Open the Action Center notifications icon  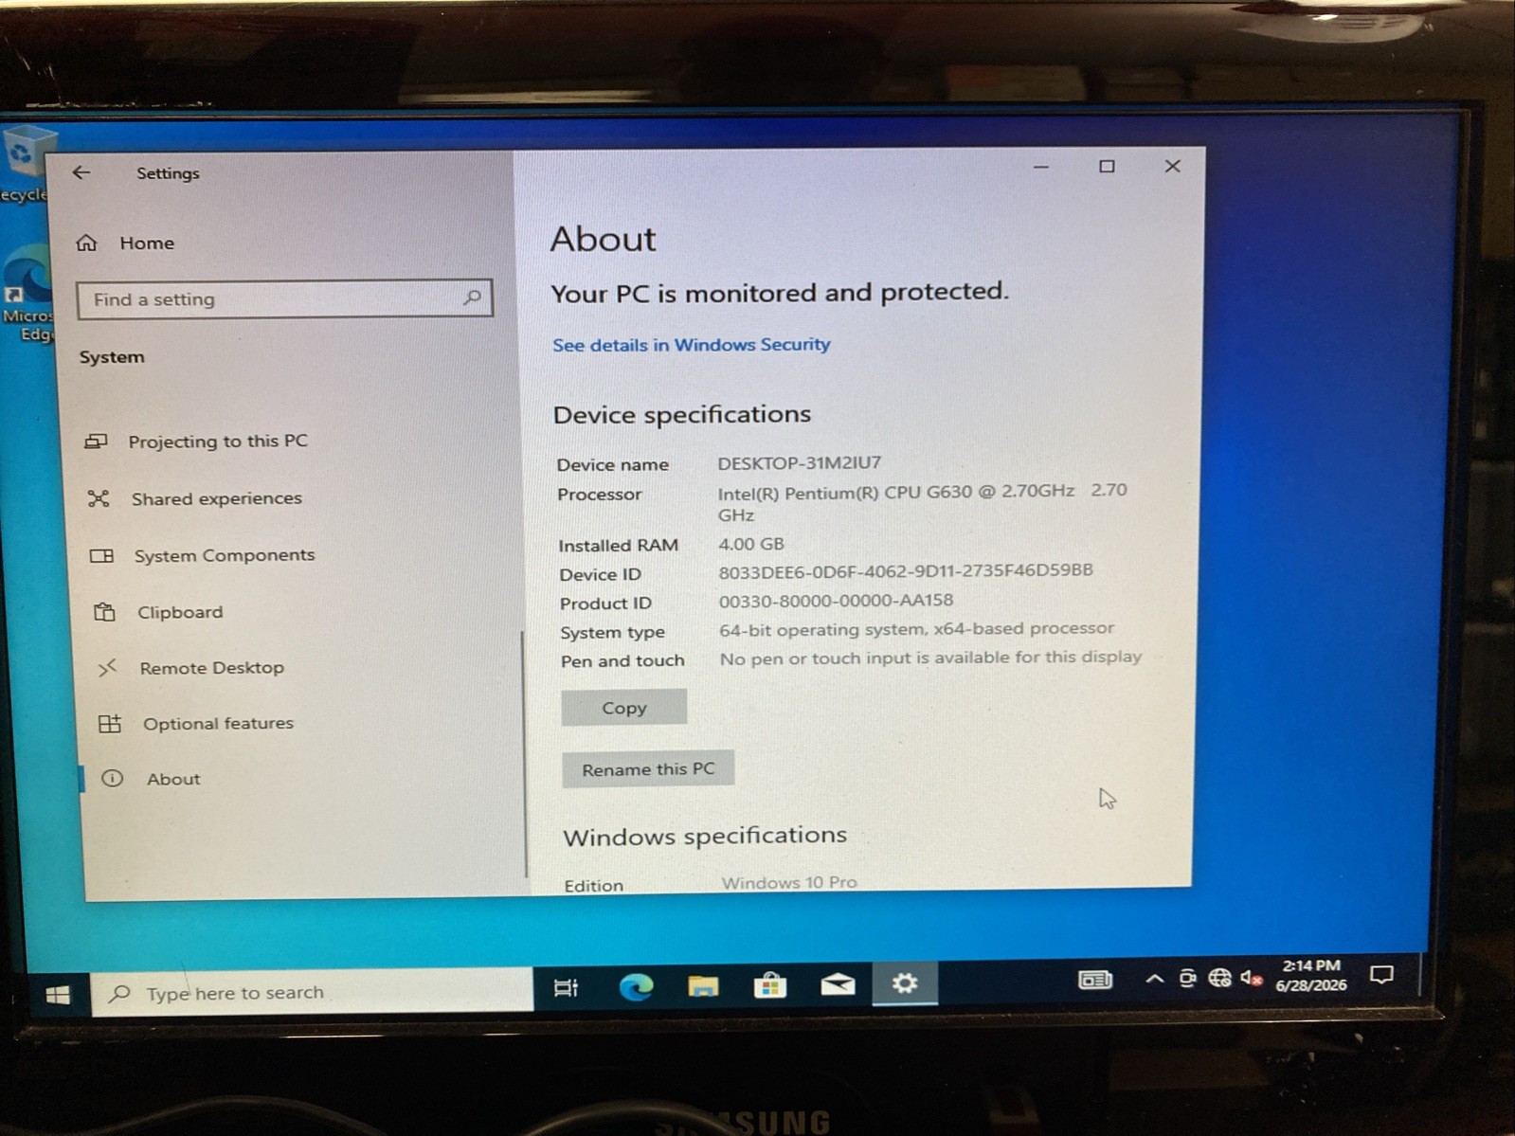pos(1382,974)
